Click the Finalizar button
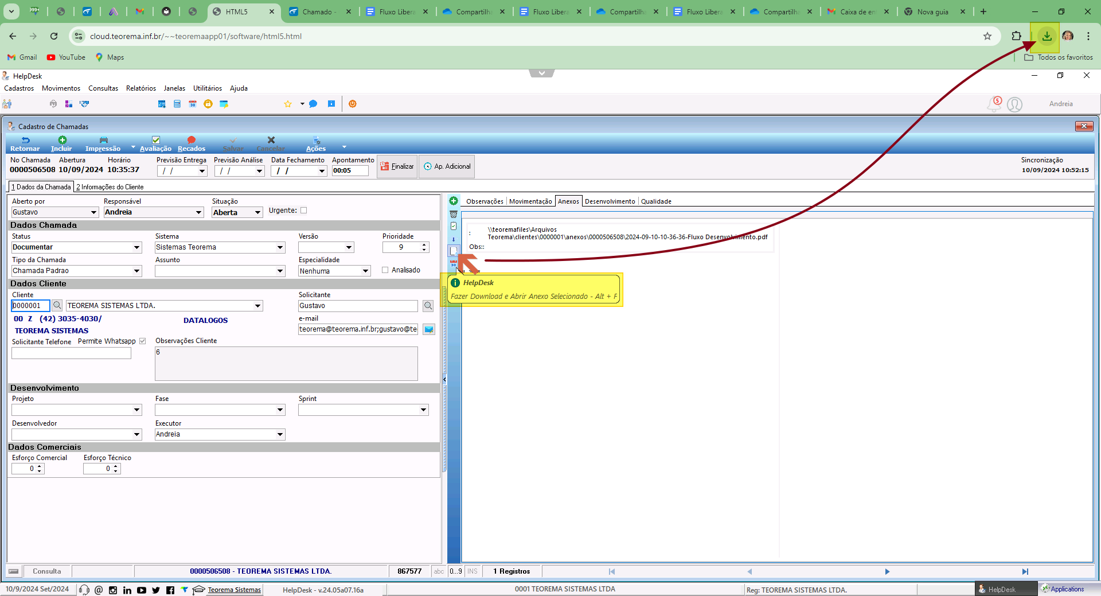The image size is (1101, 596). tap(397, 166)
